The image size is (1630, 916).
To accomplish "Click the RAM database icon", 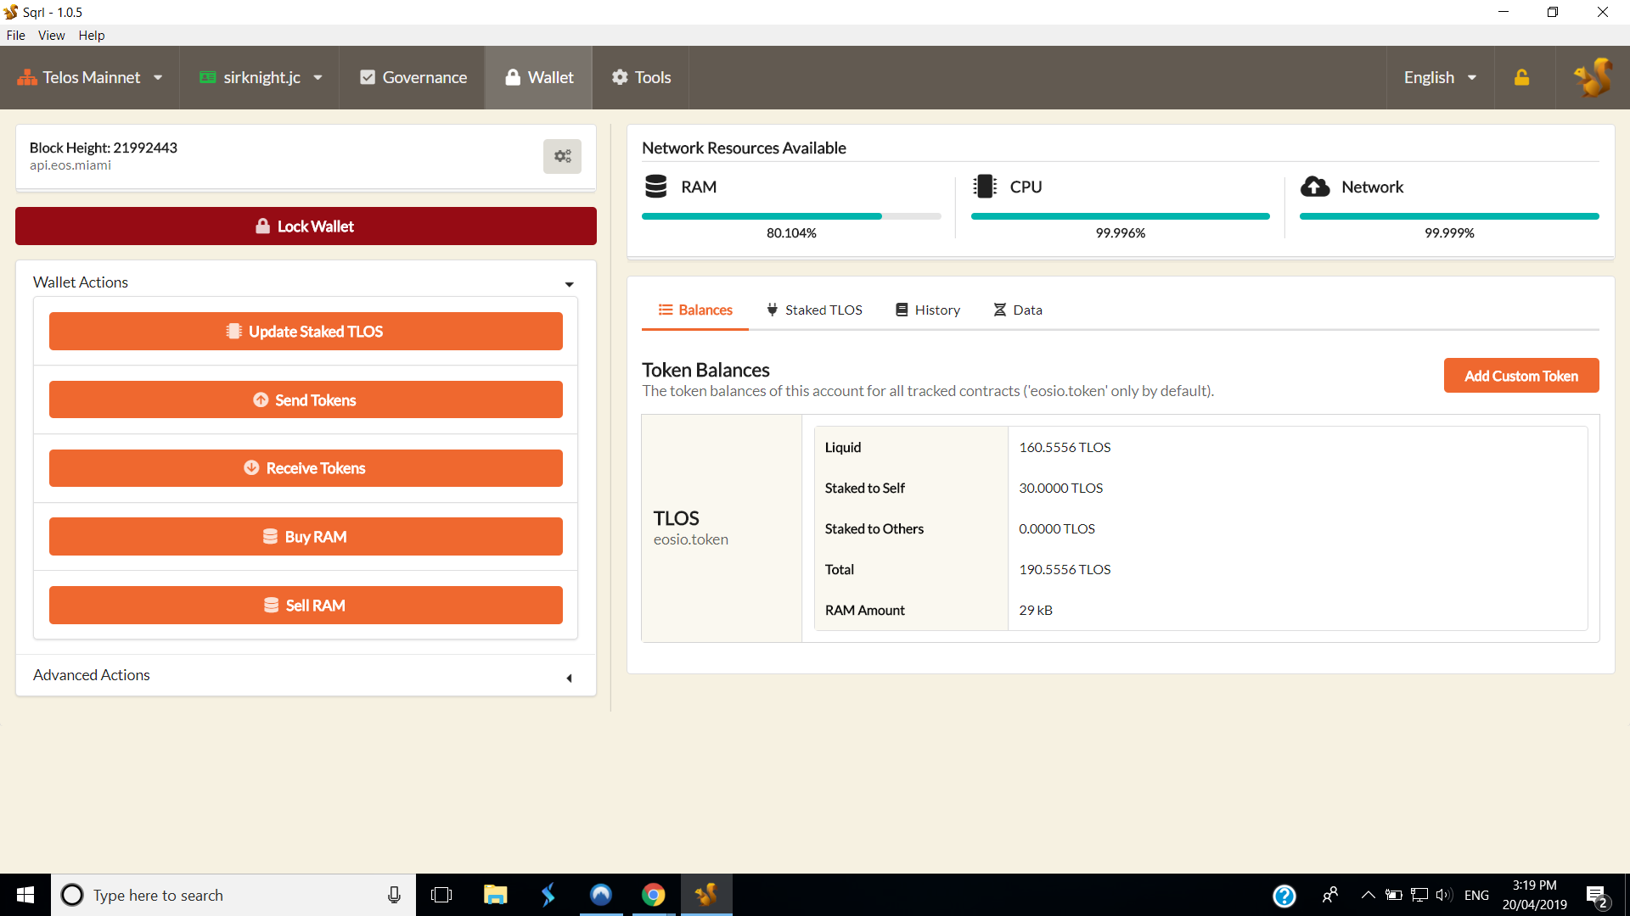I will point(655,187).
